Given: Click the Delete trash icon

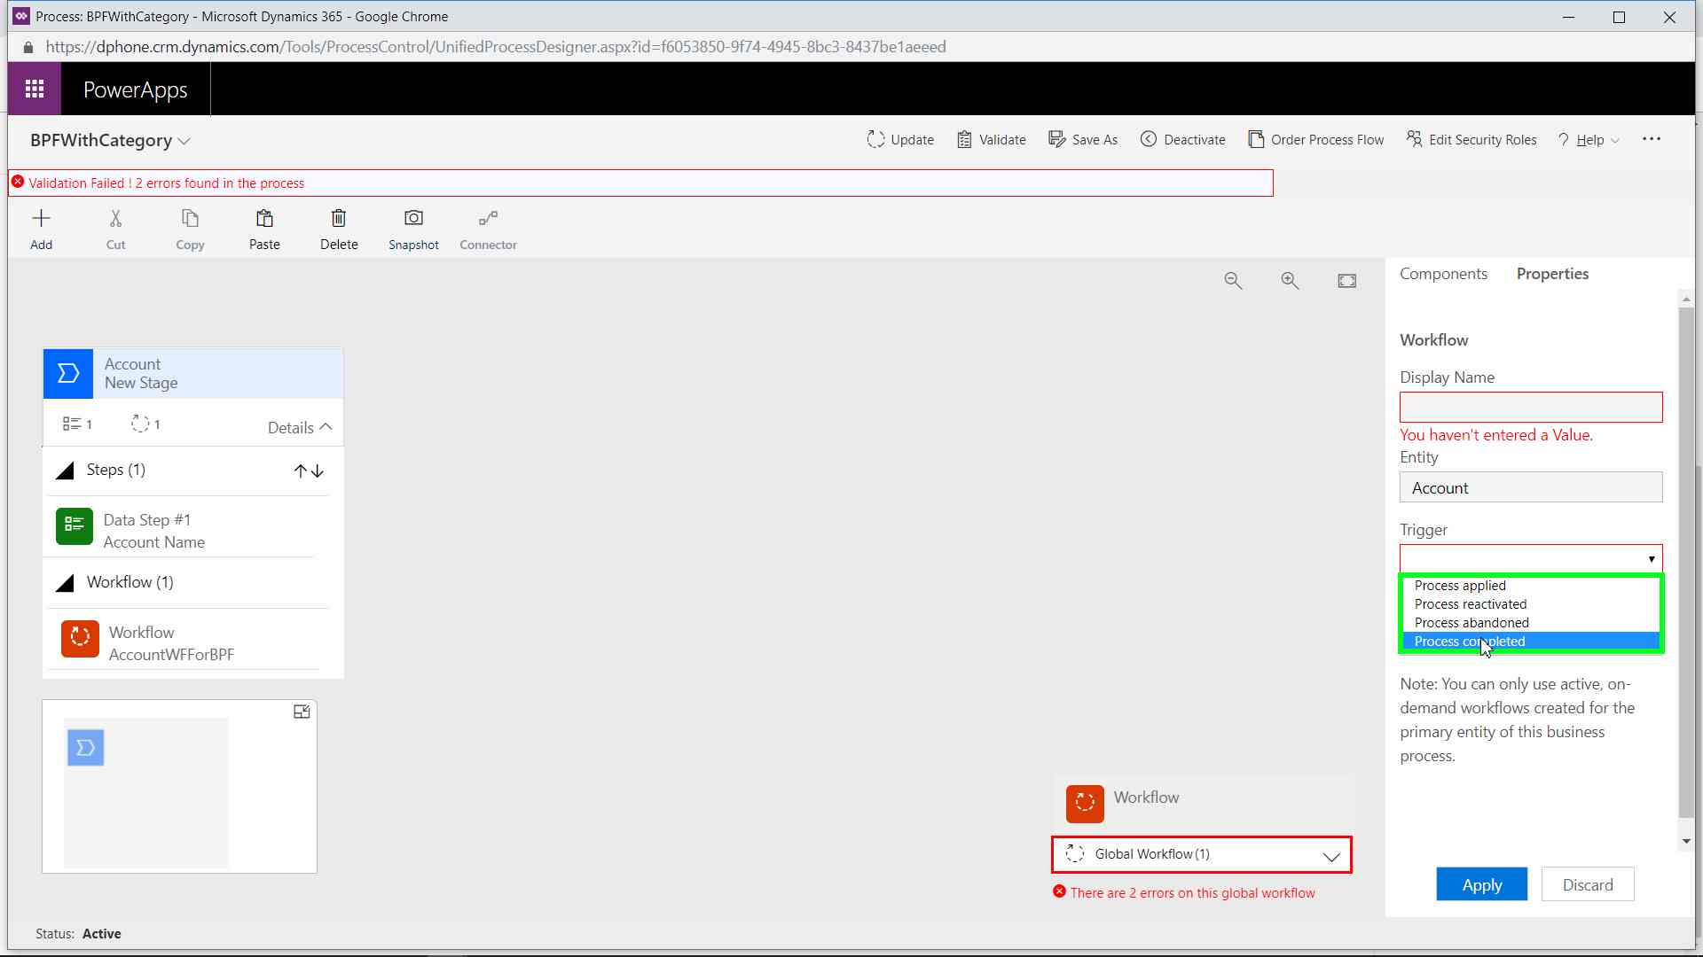Looking at the screenshot, I should [x=339, y=219].
